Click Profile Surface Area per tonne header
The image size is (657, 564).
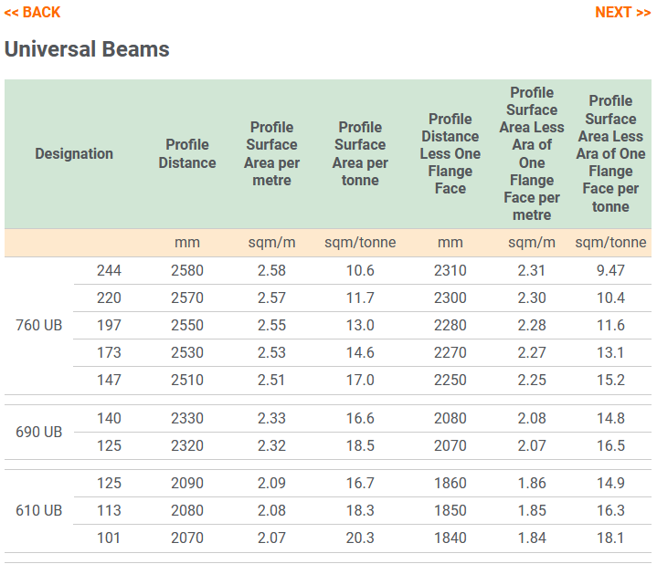click(x=360, y=154)
